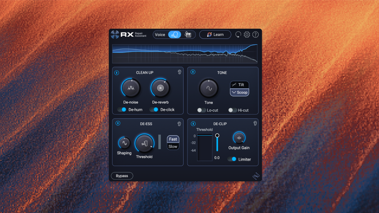Click the De-clip listen ear icon

pos(255,123)
